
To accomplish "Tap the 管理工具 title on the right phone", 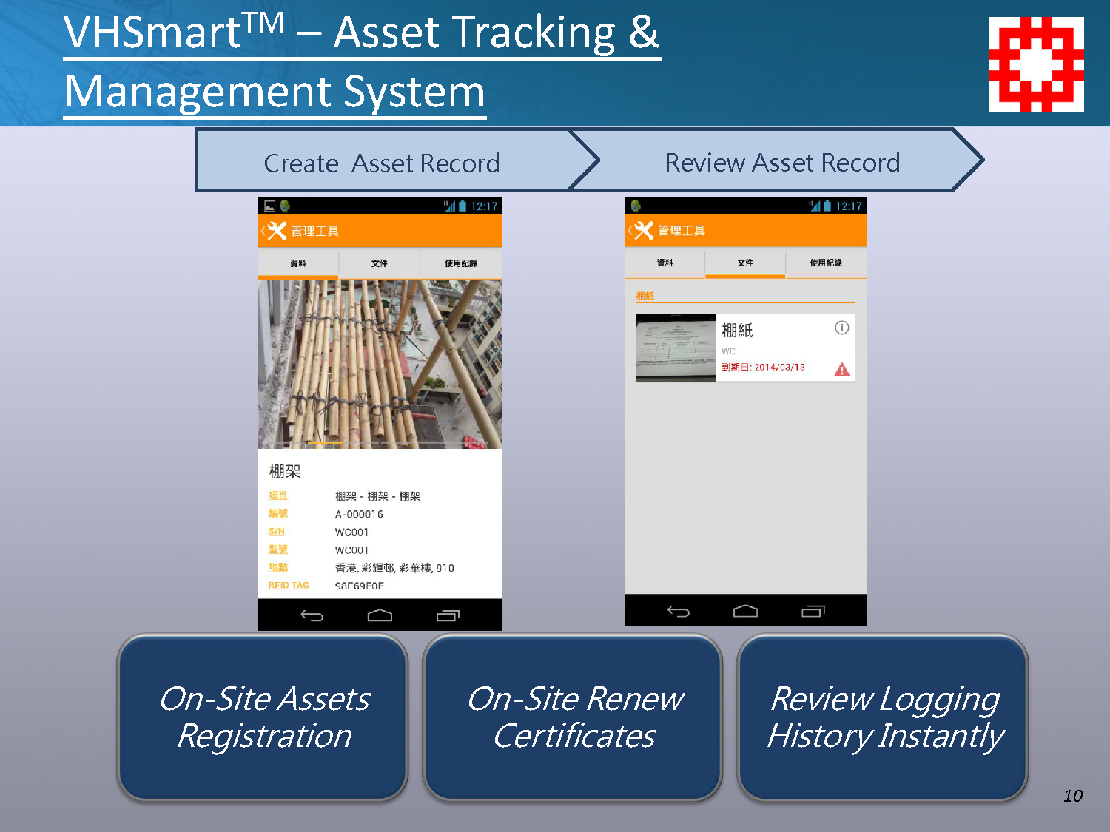I will click(682, 231).
